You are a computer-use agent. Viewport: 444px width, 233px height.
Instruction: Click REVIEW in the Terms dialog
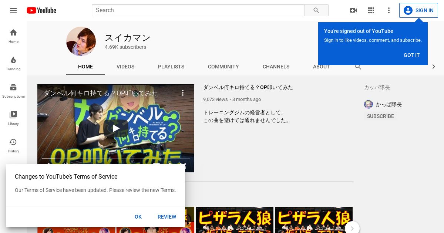click(x=167, y=217)
